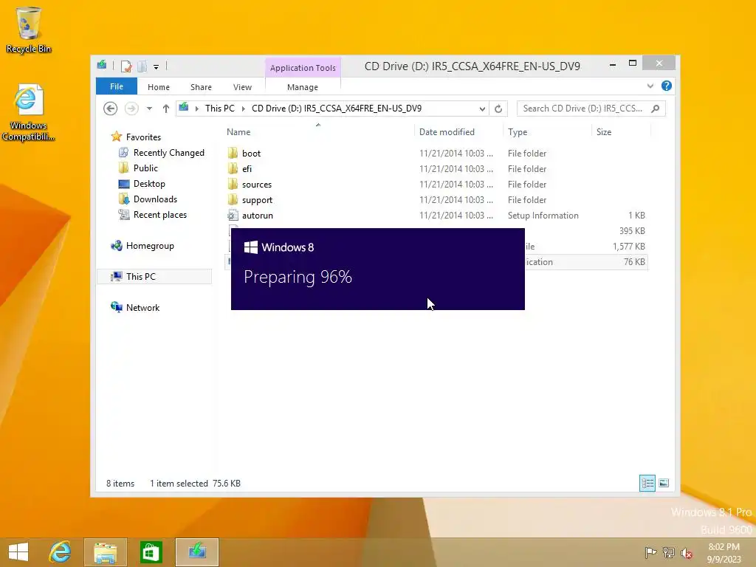756x567 pixels.
Task: Refresh the CD Drive folder view
Action: click(498, 109)
